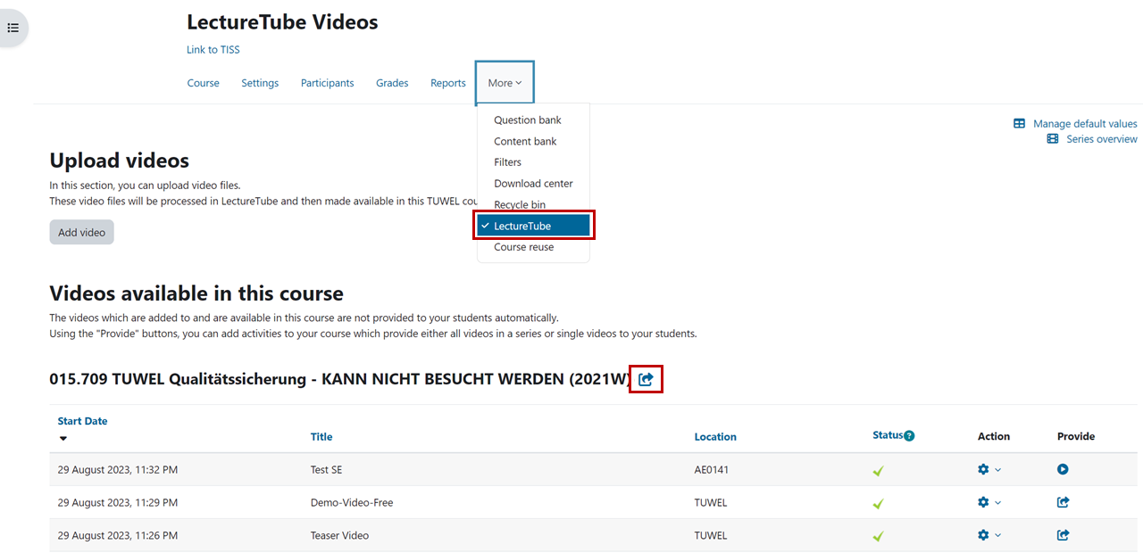Click TUWEL location in Teaser Video row

[x=711, y=535]
